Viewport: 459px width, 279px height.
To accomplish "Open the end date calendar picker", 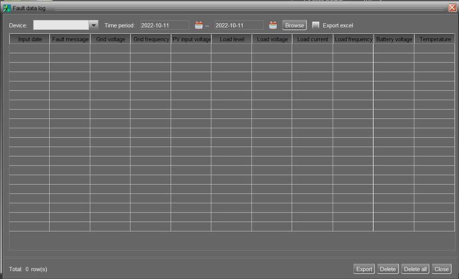I will [273, 25].
